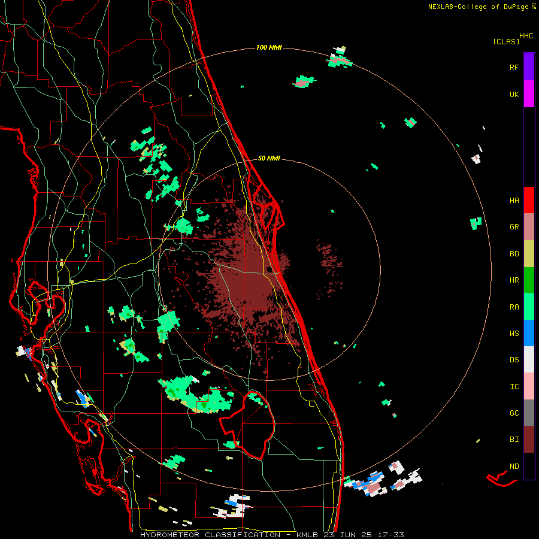Click the HHC product label

pyautogui.click(x=526, y=36)
